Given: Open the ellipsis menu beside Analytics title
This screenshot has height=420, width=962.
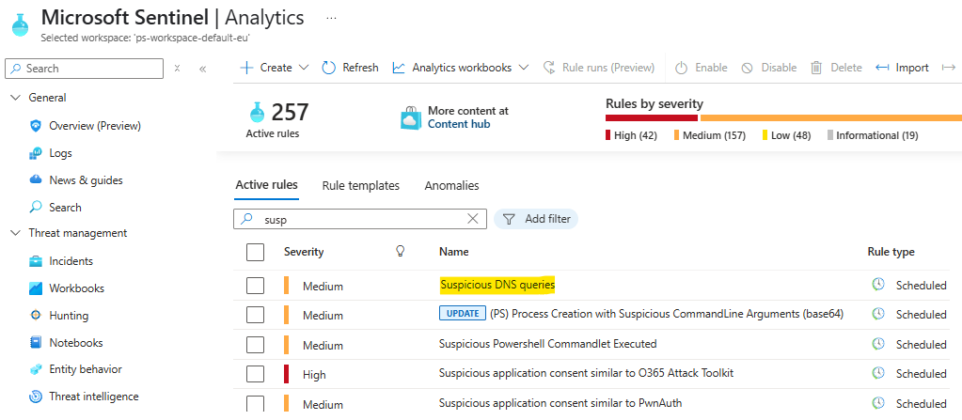Looking at the screenshot, I should coord(331,19).
